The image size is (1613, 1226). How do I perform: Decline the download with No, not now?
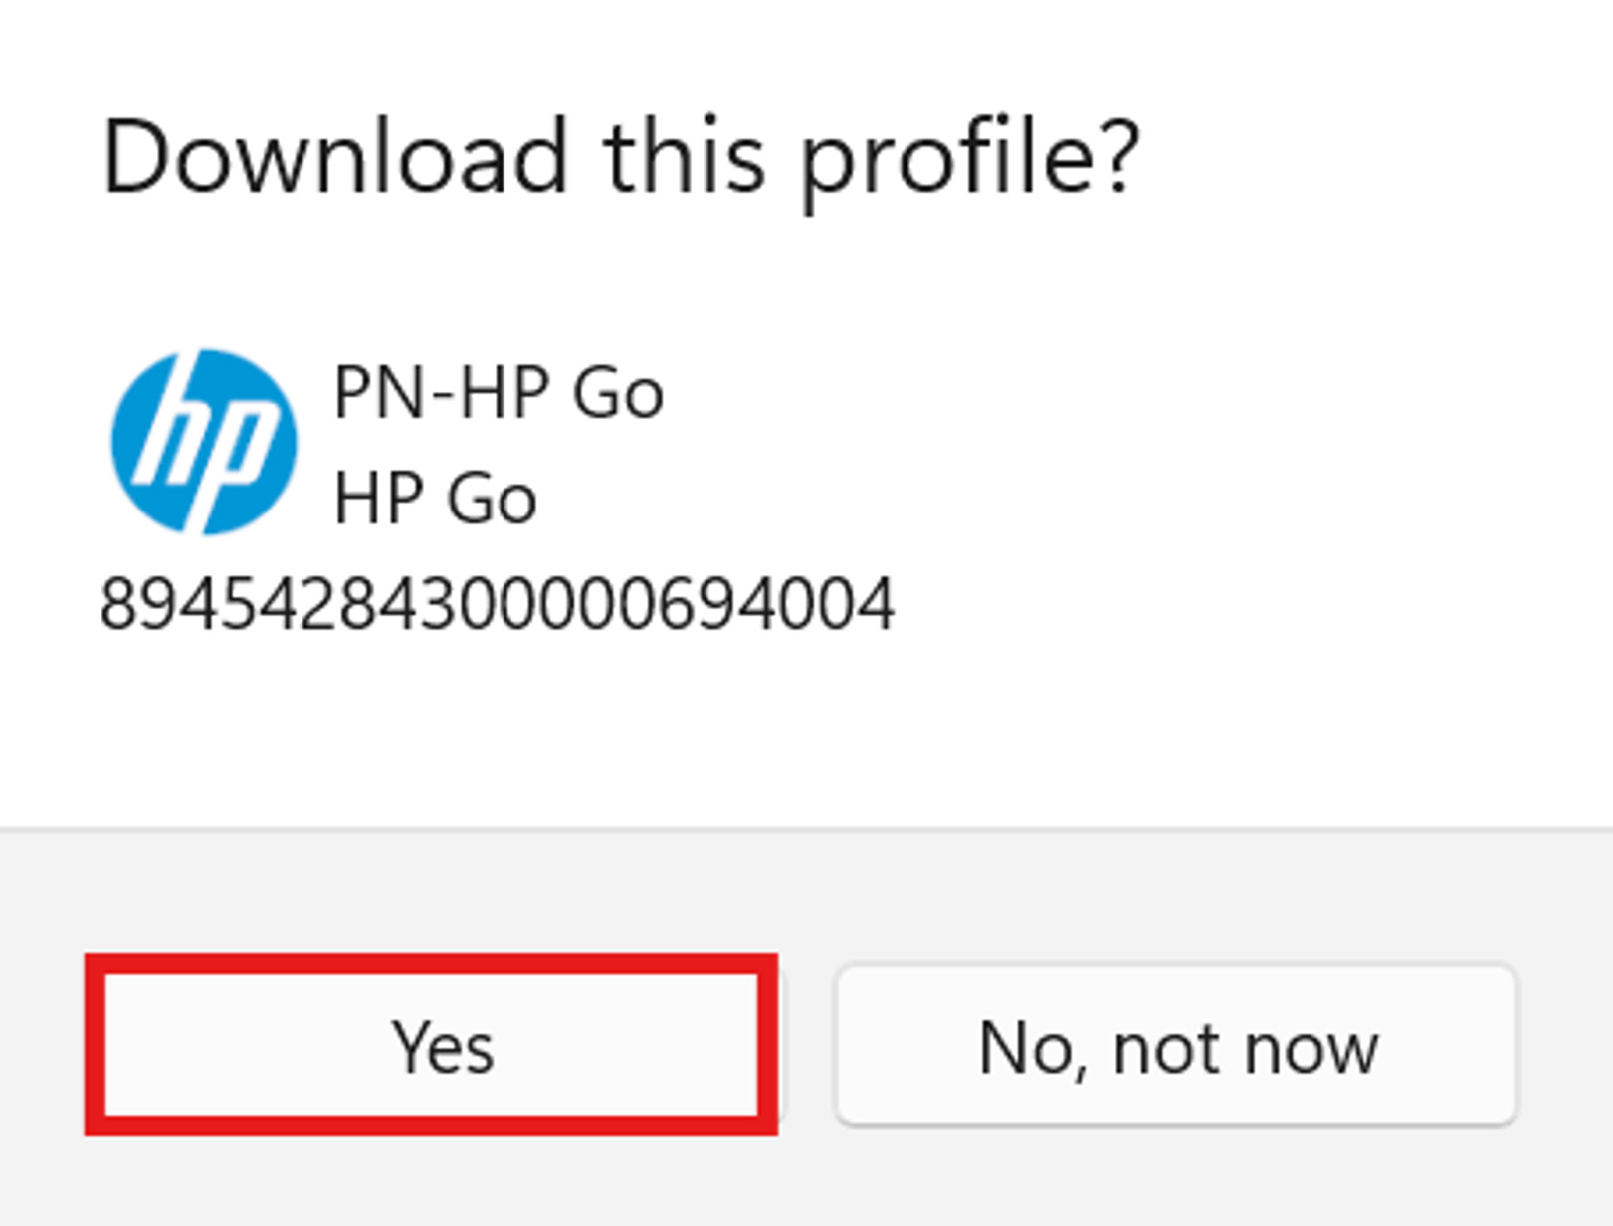click(1176, 1045)
